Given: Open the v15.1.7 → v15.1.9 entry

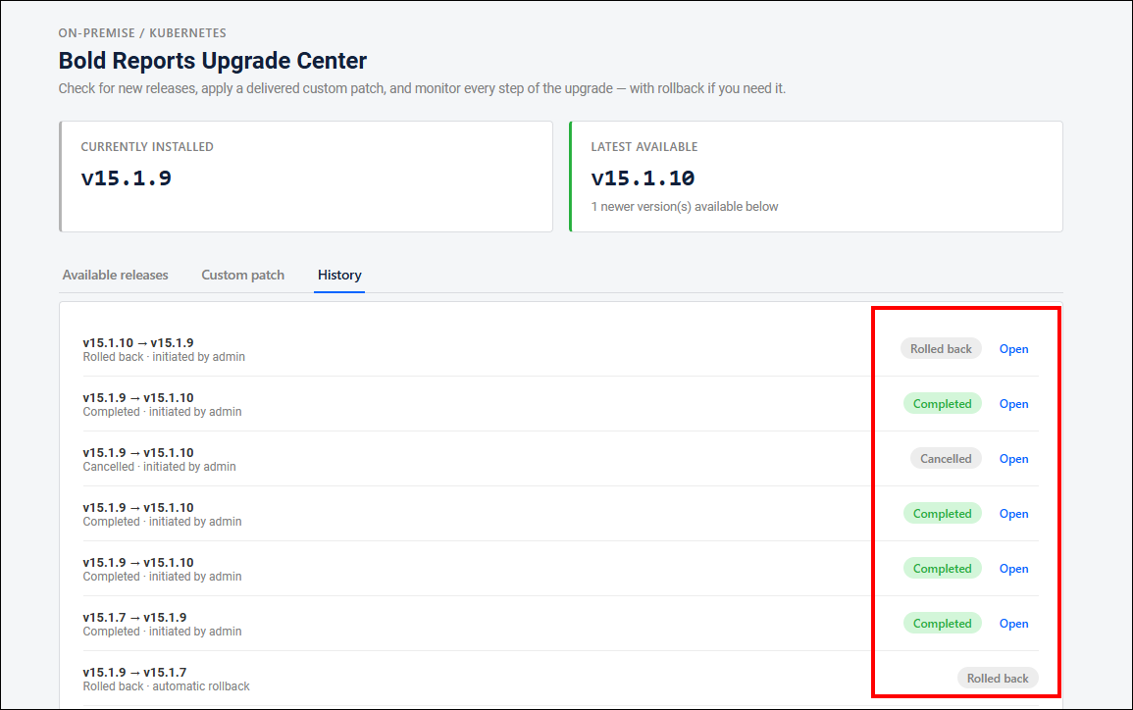Looking at the screenshot, I should click(1013, 624).
